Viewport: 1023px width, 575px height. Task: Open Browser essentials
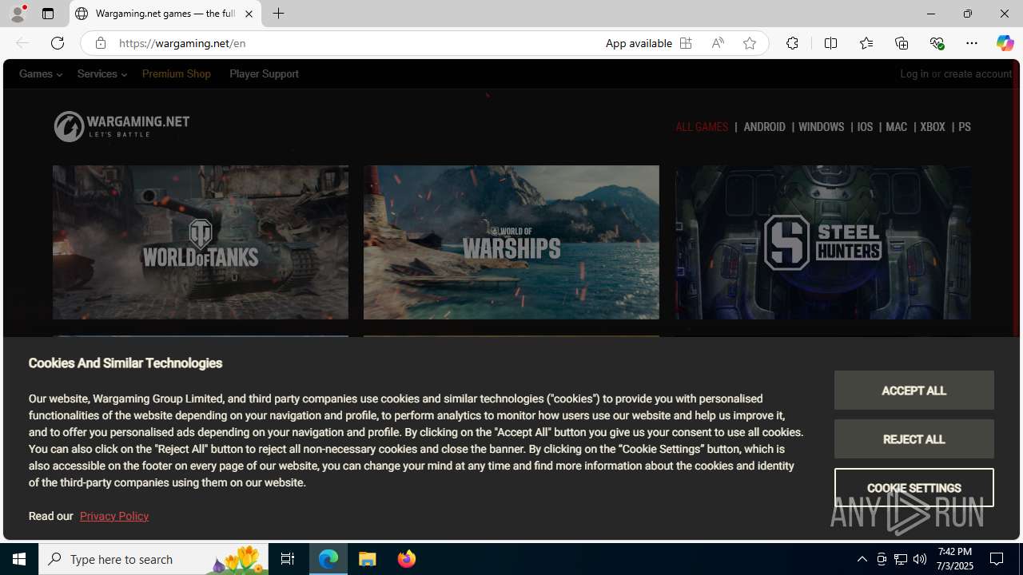(x=937, y=43)
